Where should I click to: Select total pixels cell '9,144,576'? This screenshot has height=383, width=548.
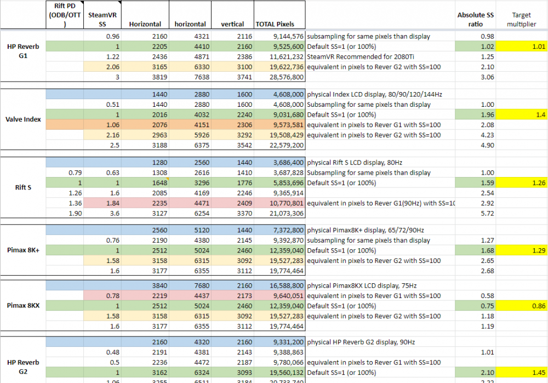click(x=279, y=36)
